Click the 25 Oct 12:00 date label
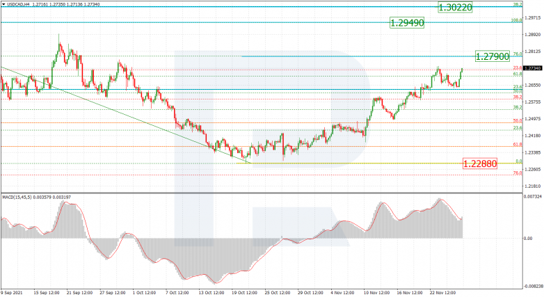 (x=278, y=293)
